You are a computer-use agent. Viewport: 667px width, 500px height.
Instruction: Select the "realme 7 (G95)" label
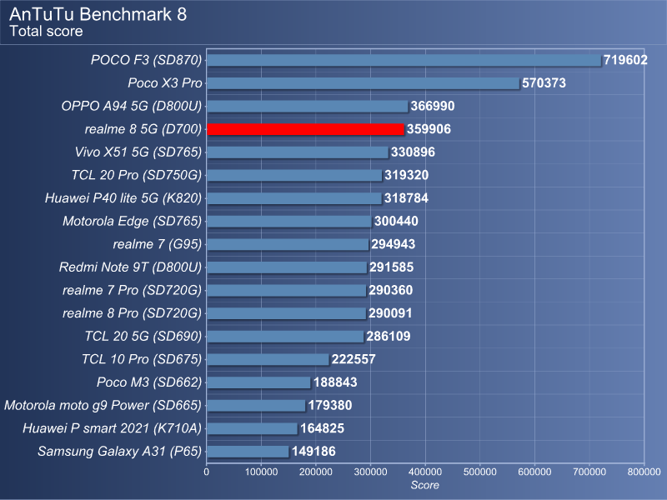point(158,244)
